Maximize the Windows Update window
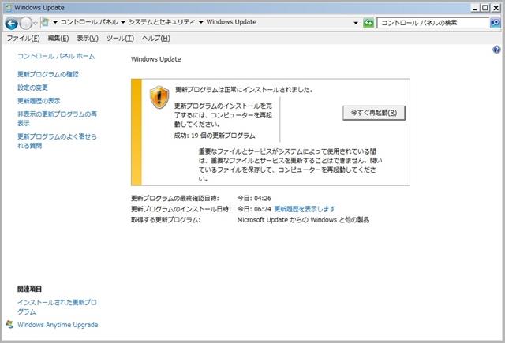The height and width of the screenshot is (343, 505). [x=485, y=7]
